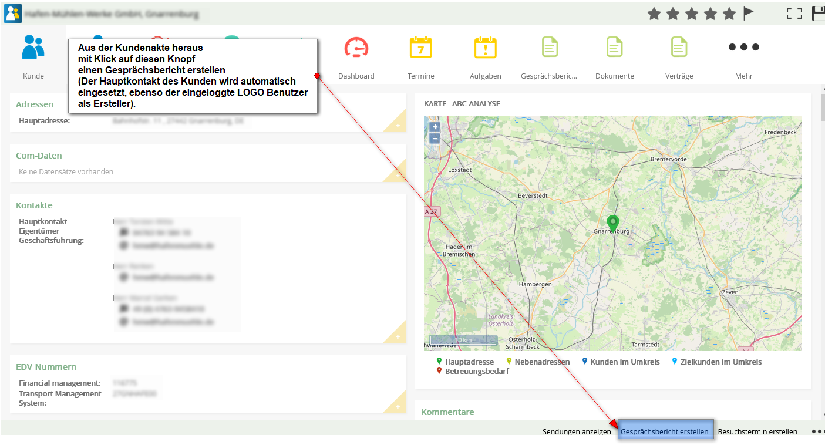This screenshot has width=825, height=445.
Task: Open the Aufgaben task icon
Action: coord(485,48)
